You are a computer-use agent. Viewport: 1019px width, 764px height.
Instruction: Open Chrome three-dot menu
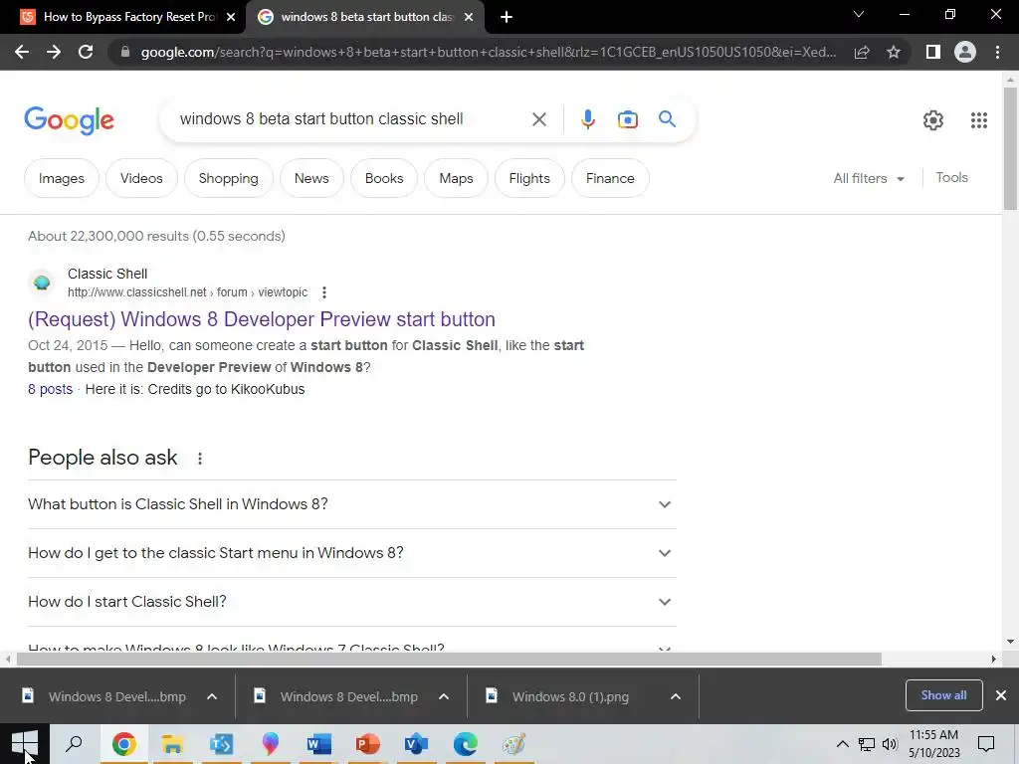pyautogui.click(x=997, y=52)
